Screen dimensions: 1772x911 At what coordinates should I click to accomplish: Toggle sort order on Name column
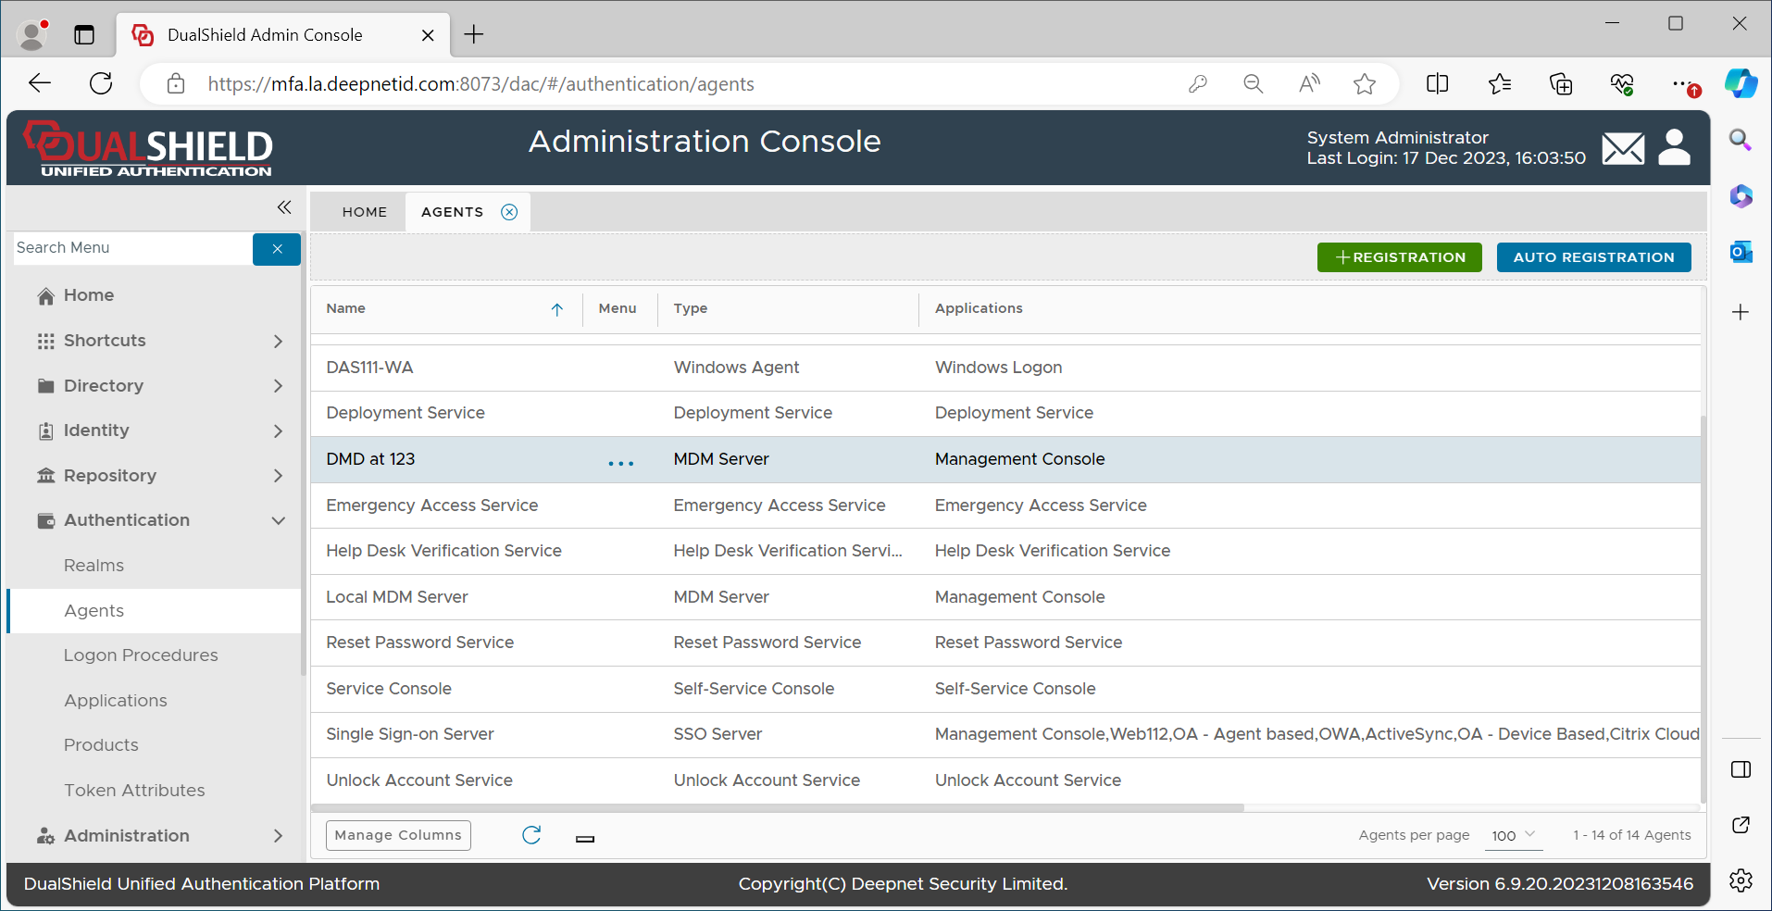click(556, 309)
